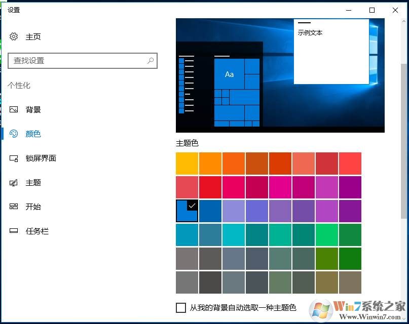Click the Home gear icon
This screenshot has height=324, width=409.
[x=14, y=36]
